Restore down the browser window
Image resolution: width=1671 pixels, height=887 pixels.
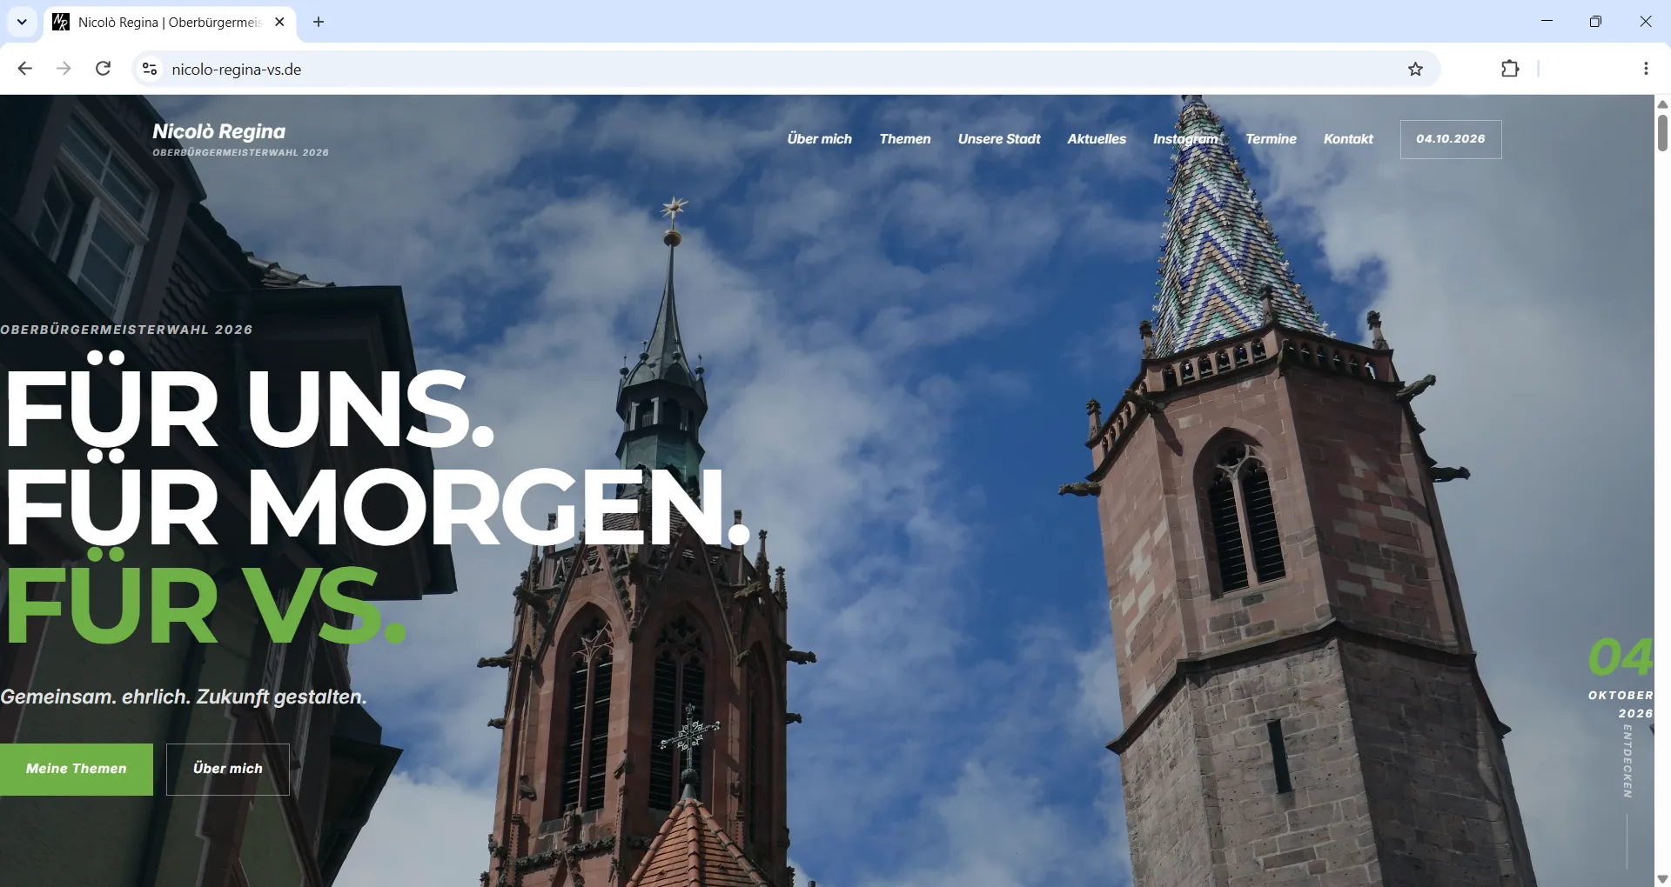1595,22
